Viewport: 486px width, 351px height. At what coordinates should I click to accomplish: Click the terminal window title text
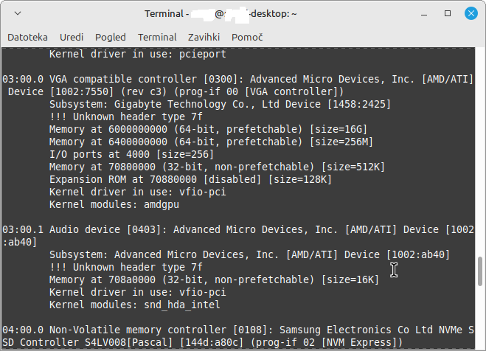[x=221, y=14]
